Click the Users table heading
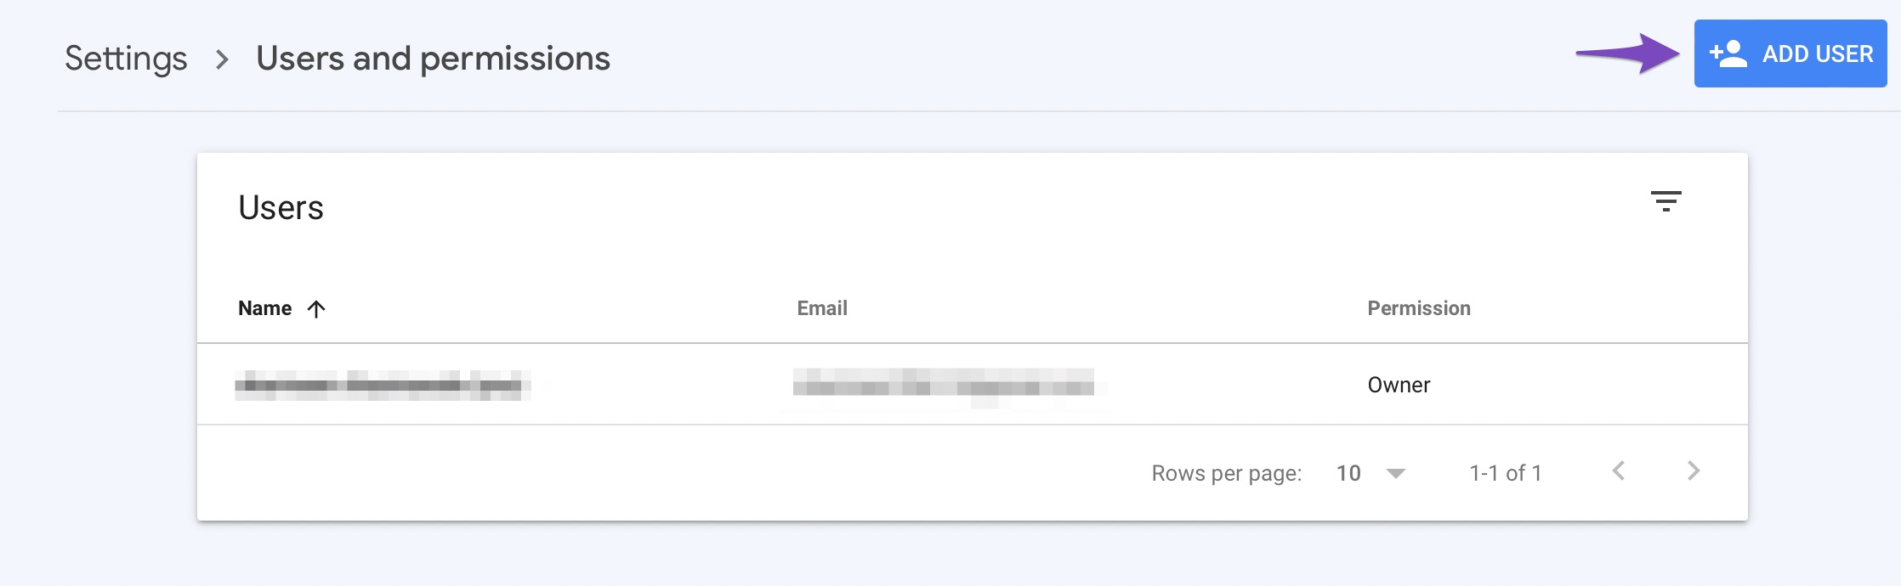Viewport: 1901px width, 586px height. pos(281,207)
